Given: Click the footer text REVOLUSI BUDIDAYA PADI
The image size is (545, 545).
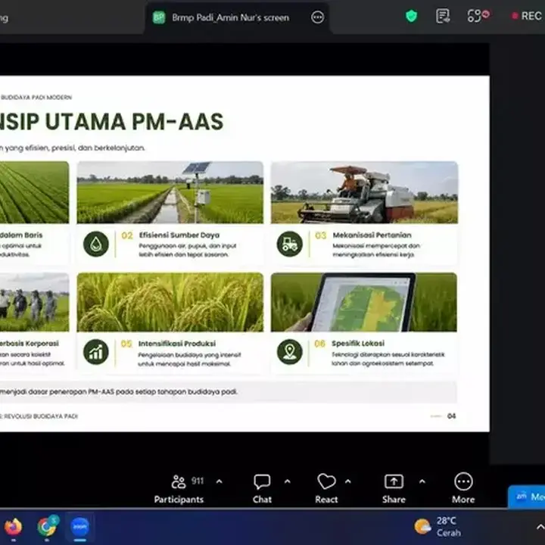Looking at the screenshot, I should pos(41,416).
